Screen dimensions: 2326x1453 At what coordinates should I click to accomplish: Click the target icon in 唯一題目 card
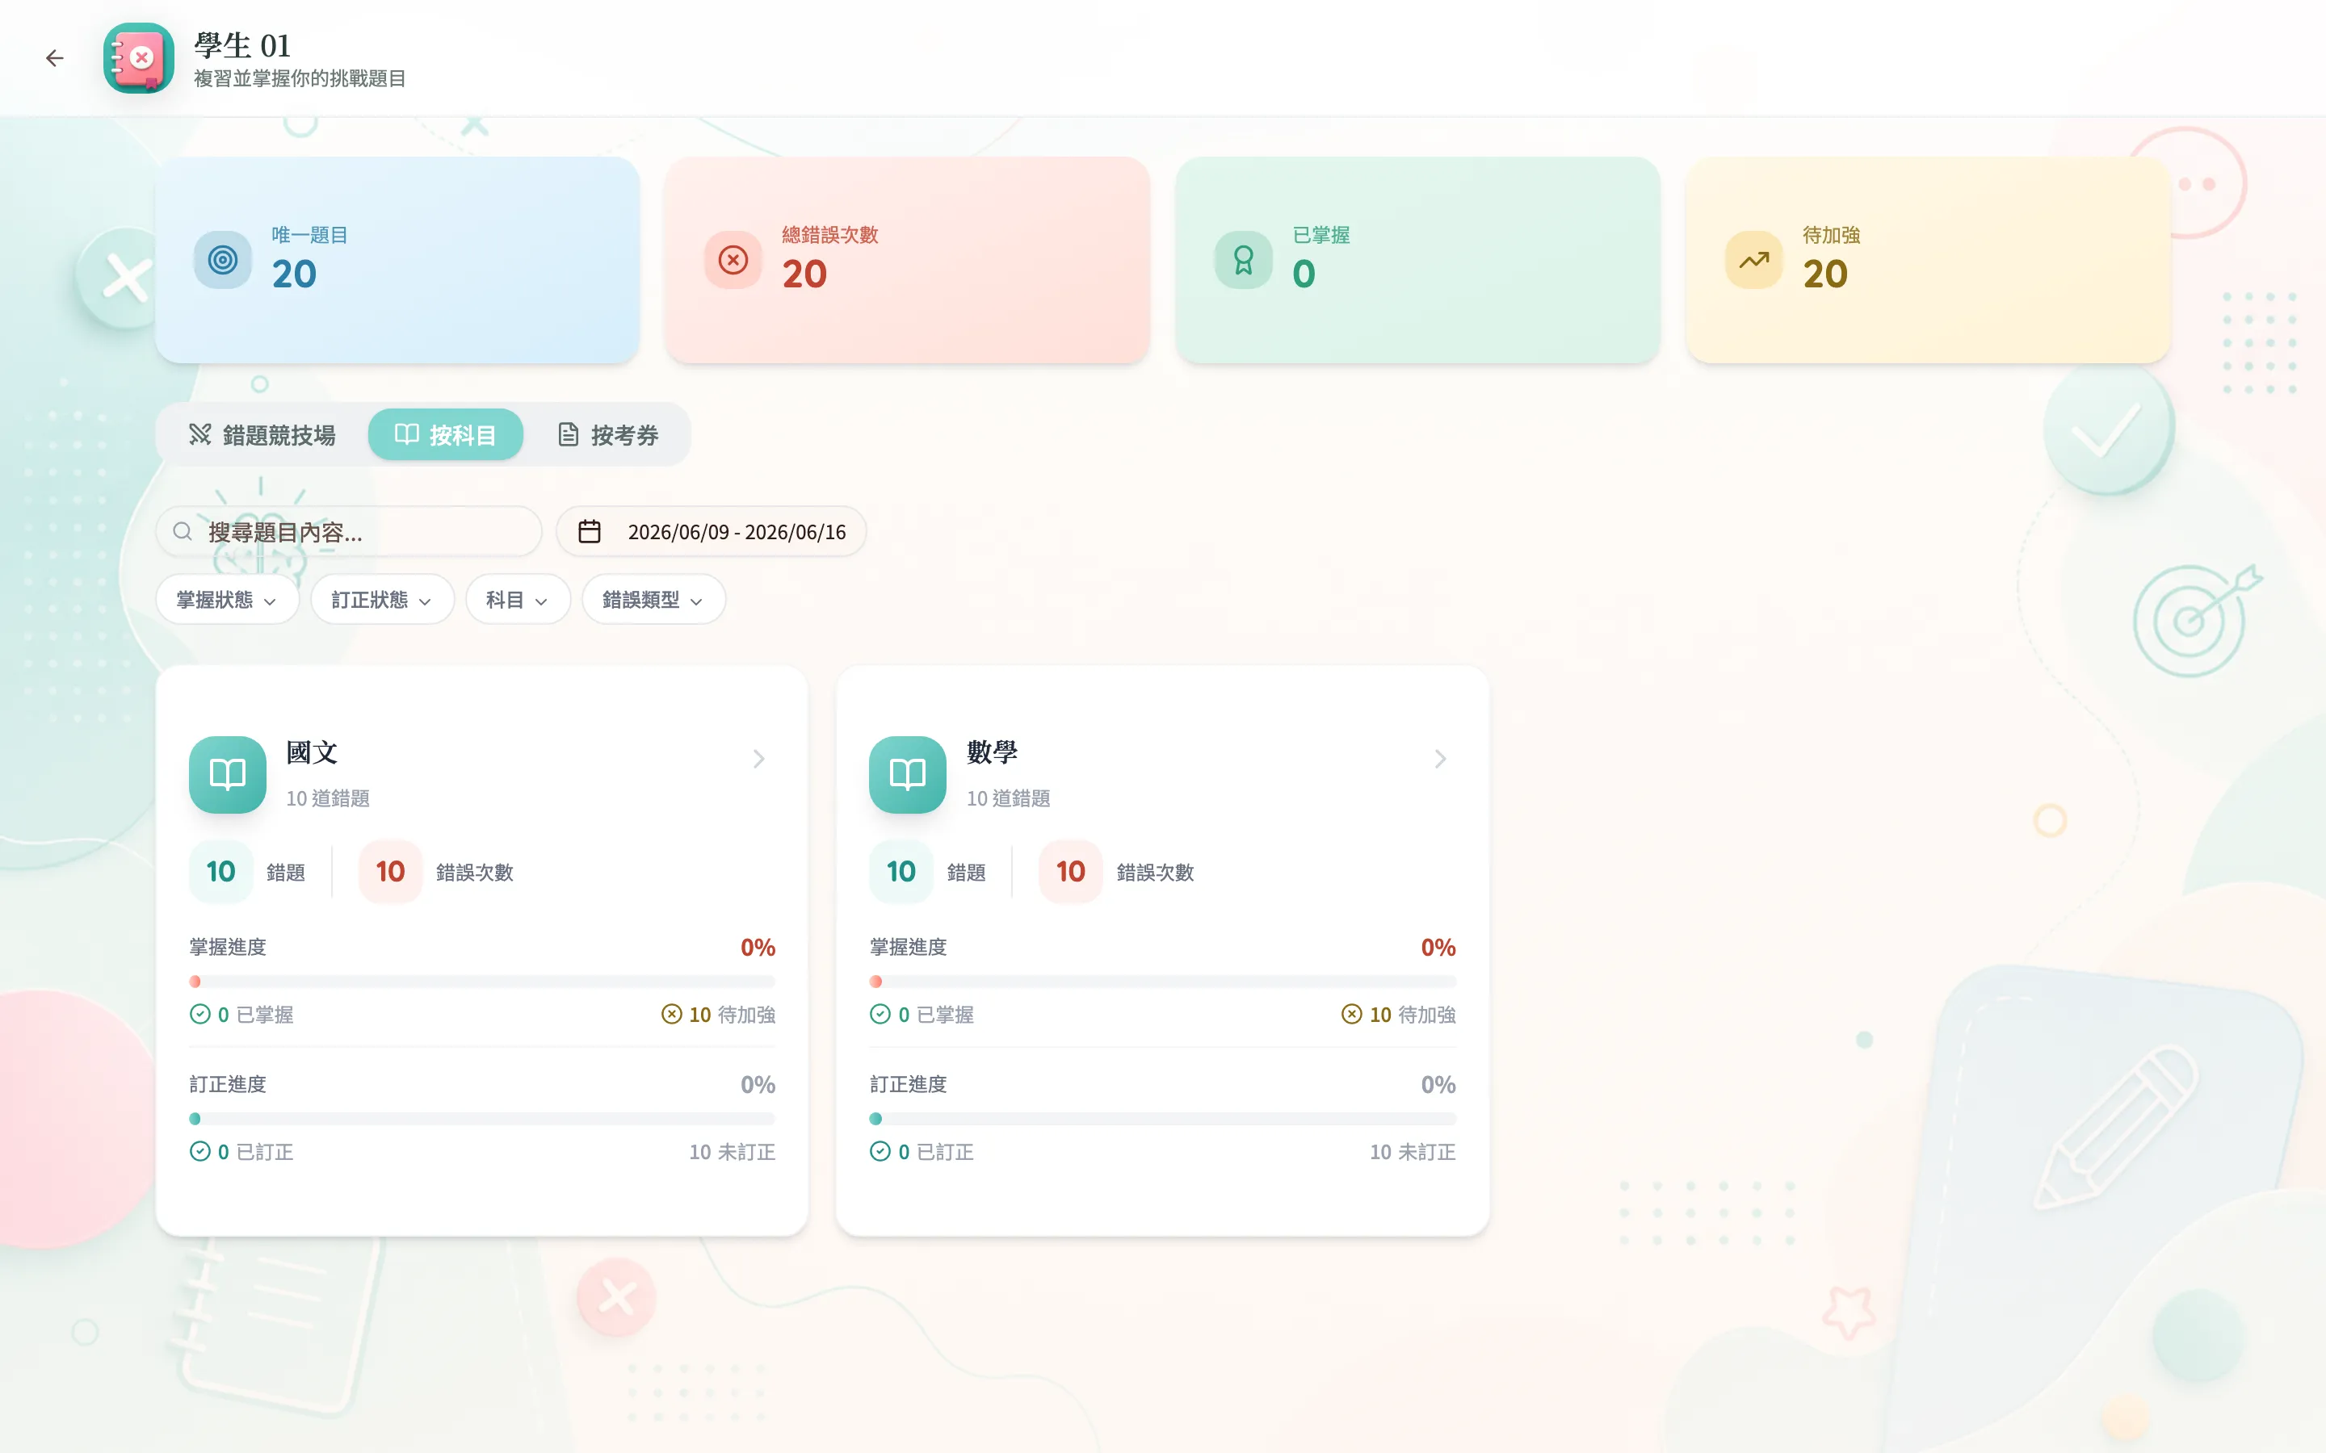(222, 259)
